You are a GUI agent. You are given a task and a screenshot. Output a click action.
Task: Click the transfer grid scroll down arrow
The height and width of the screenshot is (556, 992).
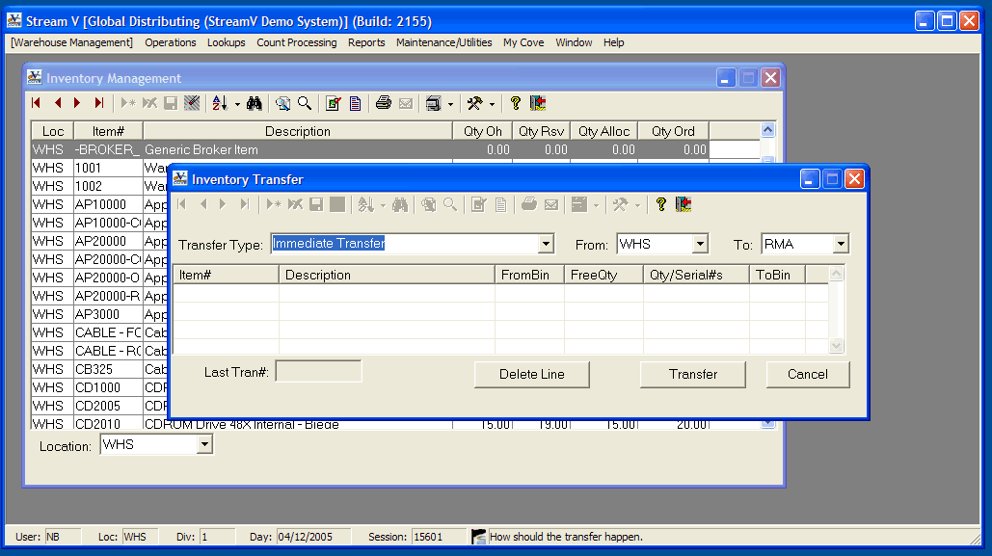[x=836, y=345]
